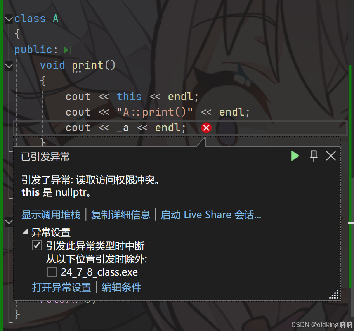Collapse class A code fold chevron
This screenshot has width=354, height=331.
9,19
